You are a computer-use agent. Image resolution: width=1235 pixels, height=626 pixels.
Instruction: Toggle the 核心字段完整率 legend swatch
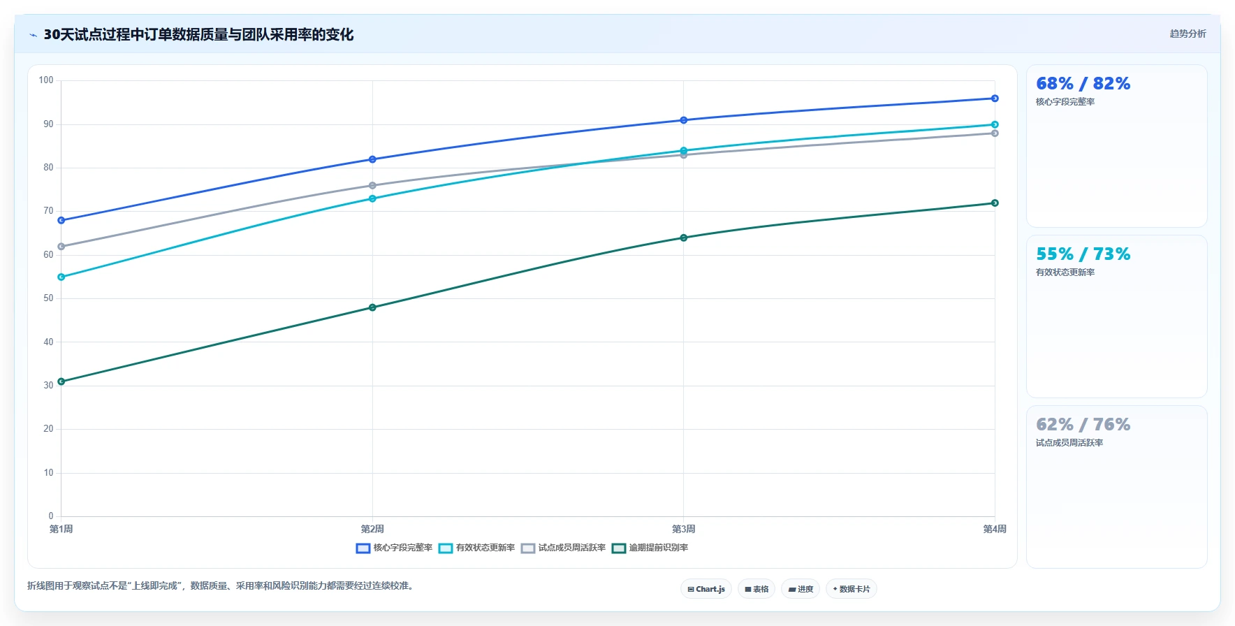click(x=363, y=548)
